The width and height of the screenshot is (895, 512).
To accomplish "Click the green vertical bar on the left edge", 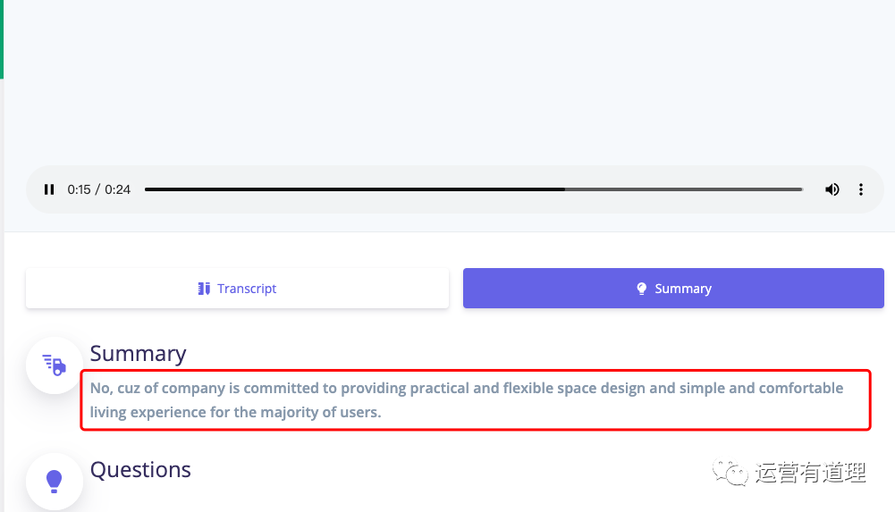I will [x=2, y=38].
